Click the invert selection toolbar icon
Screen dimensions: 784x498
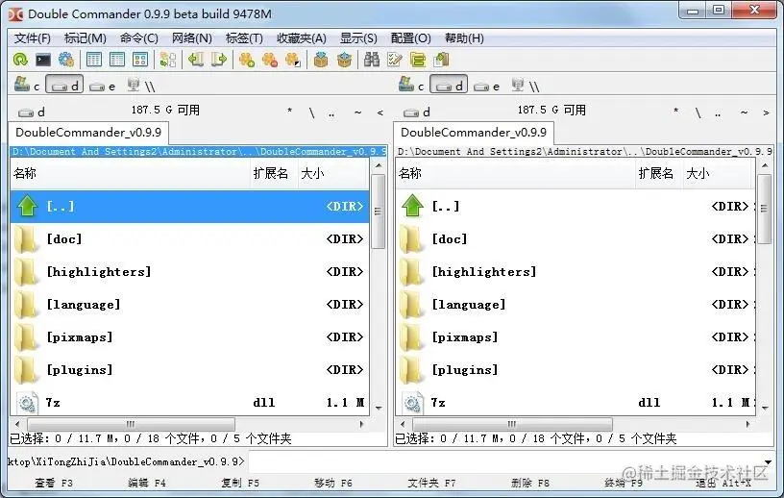[x=292, y=60]
